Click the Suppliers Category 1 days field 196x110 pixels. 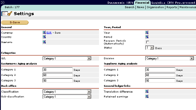pos(160,70)
